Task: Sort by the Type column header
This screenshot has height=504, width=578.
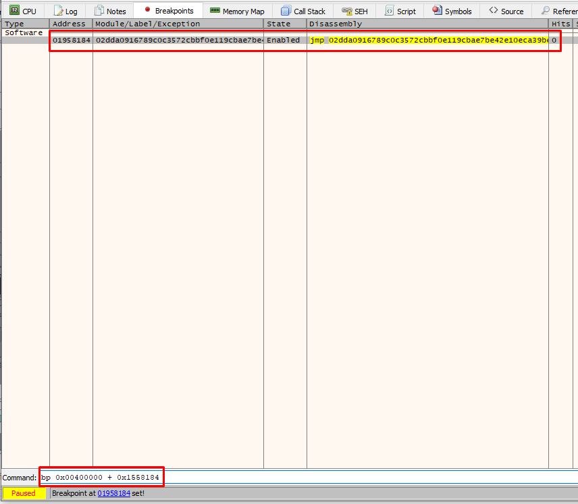Action: pyautogui.click(x=26, y=24)
